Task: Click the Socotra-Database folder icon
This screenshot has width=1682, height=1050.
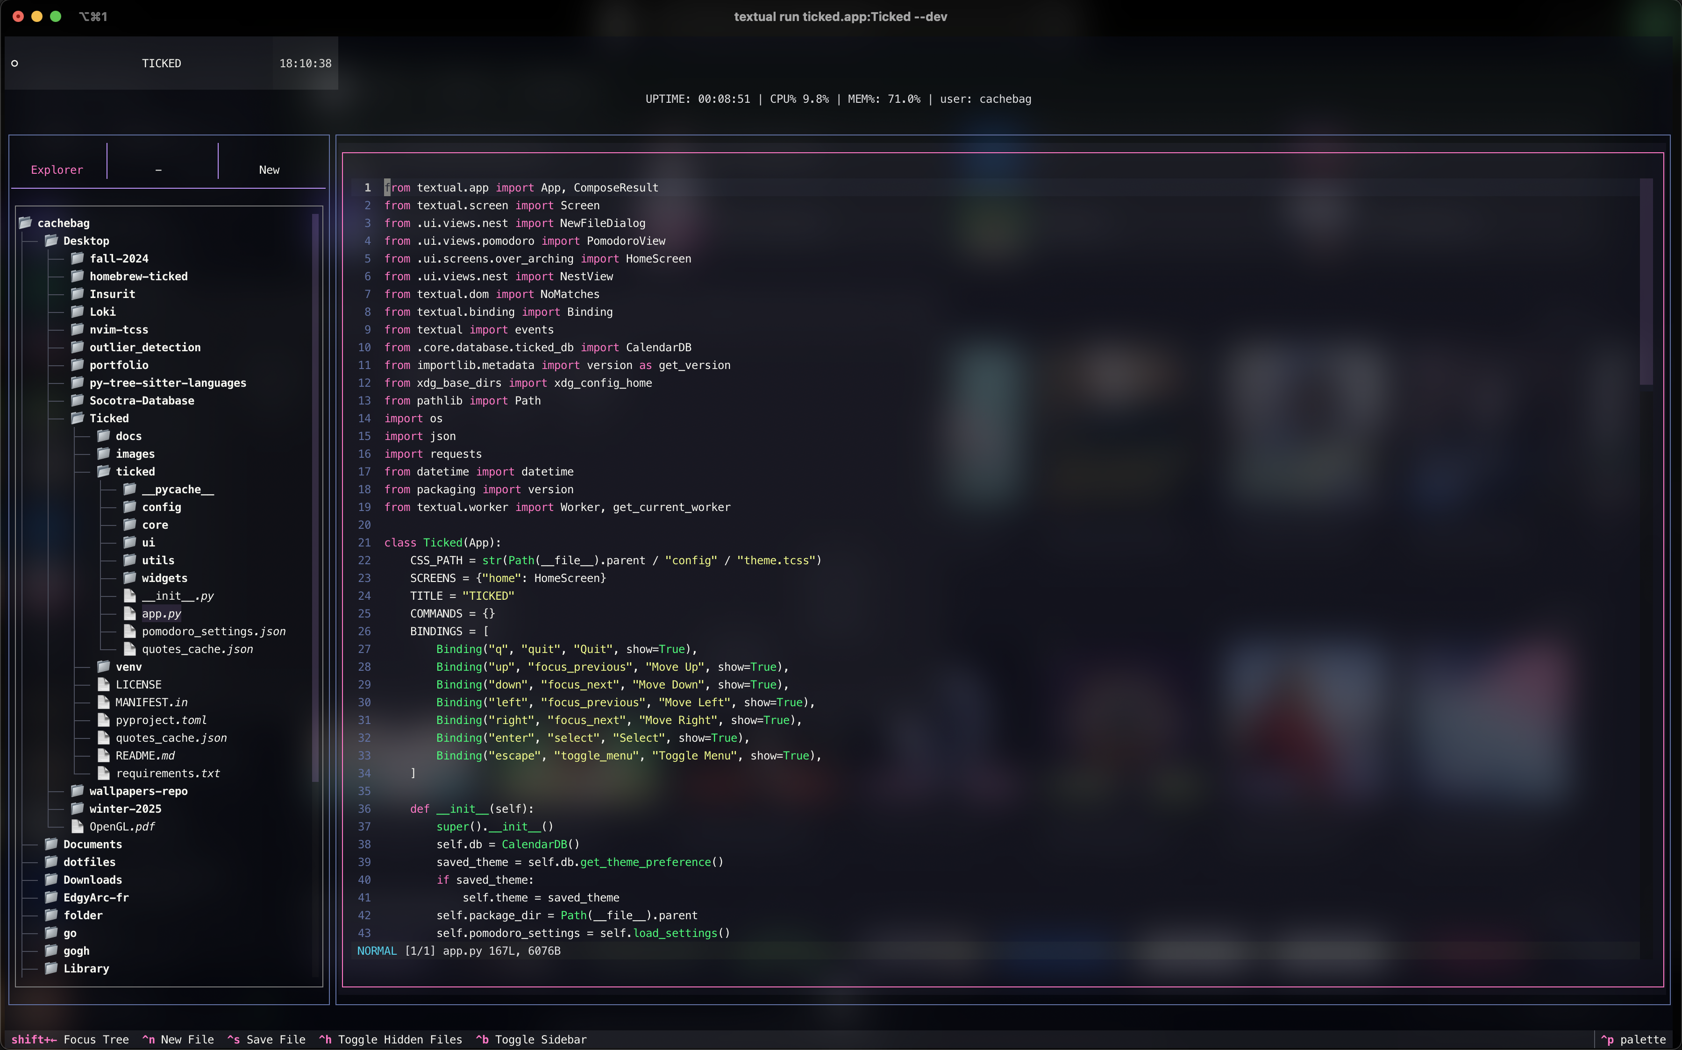Action: 78,401
